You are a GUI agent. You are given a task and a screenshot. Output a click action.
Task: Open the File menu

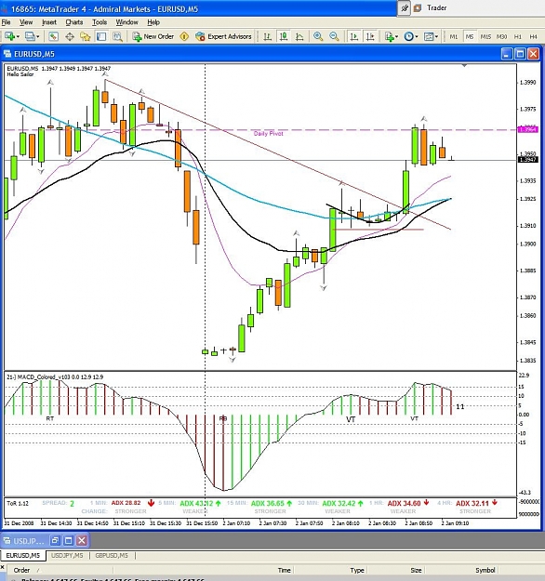(6, 22)
